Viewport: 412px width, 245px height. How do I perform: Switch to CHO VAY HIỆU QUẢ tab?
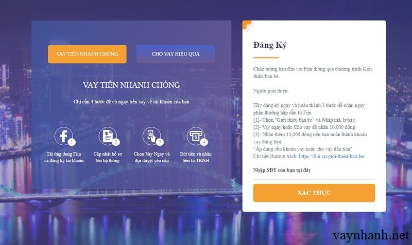(x=176, y=54)
